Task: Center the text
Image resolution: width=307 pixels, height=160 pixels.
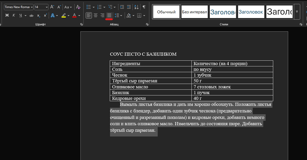Action: click(96, 15)
